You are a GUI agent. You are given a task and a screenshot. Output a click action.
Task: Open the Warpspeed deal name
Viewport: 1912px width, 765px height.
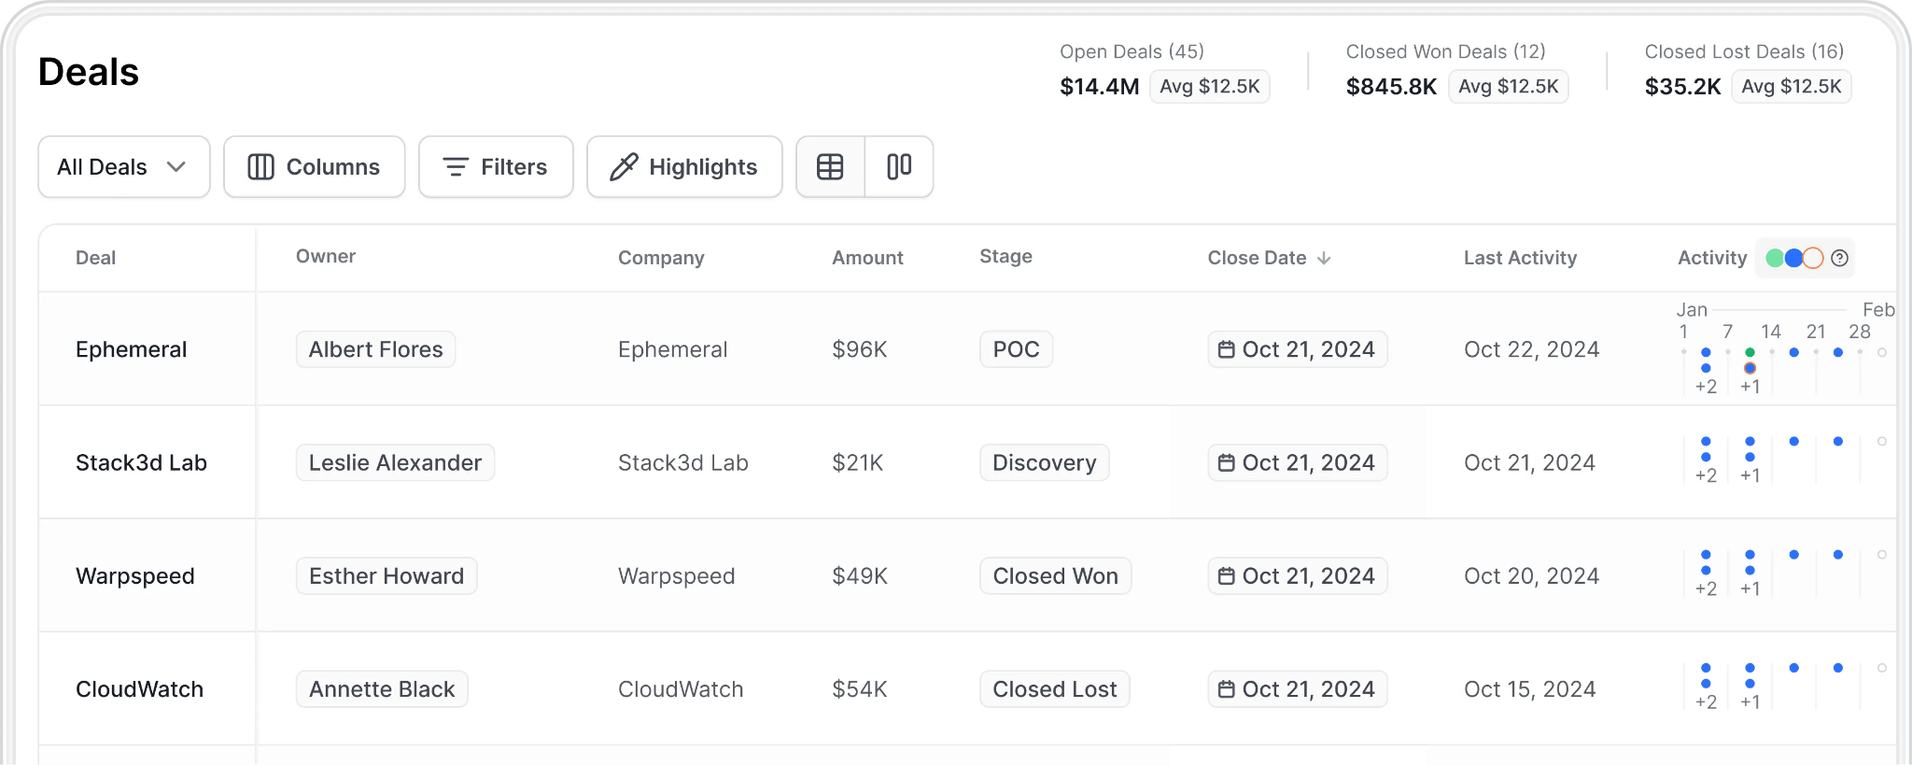[x=135, y=576]
